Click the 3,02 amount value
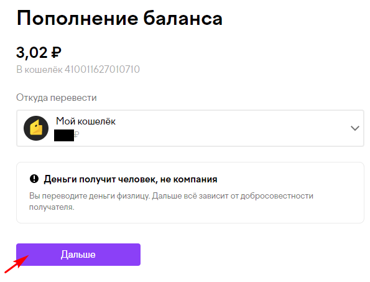This screenshot has width=370, height=282. tap(32, 52)
